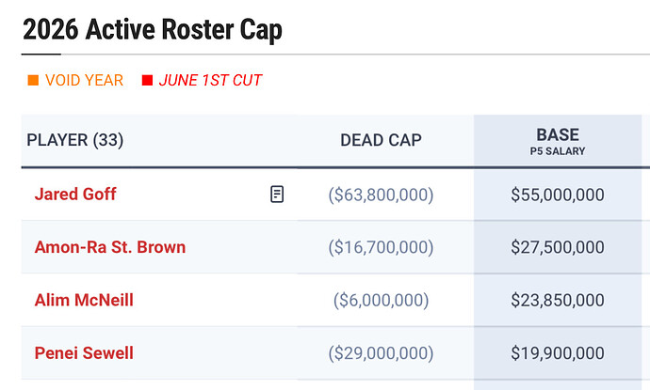650x390 pixels.
Task: Open the Amon-Ra St. Brown player link
Action: [x=109, y=247]
